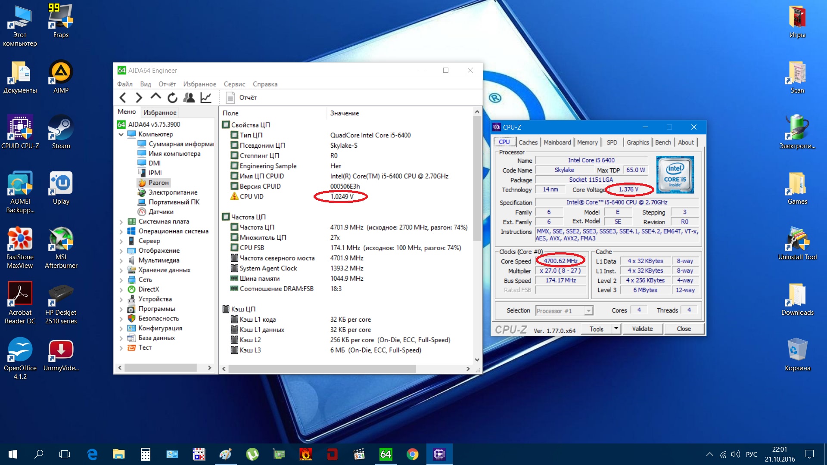
Task: Switch to the Memory tab in CPU-Z
Action: point(587,143)
